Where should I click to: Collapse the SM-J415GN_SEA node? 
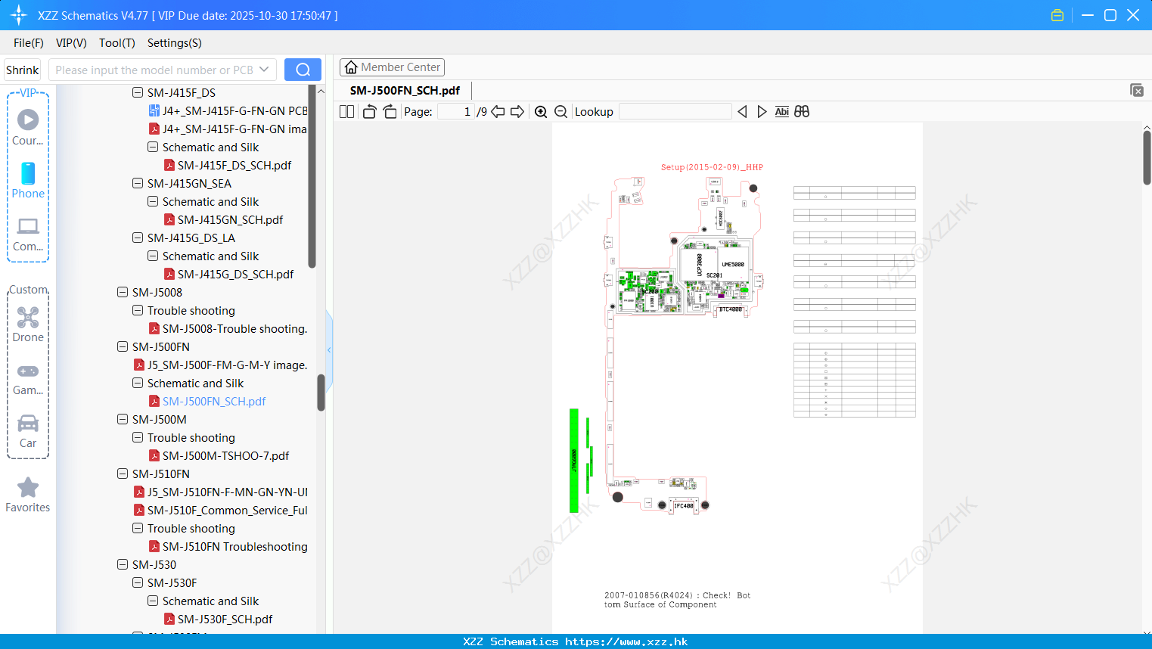click(138, 183)
